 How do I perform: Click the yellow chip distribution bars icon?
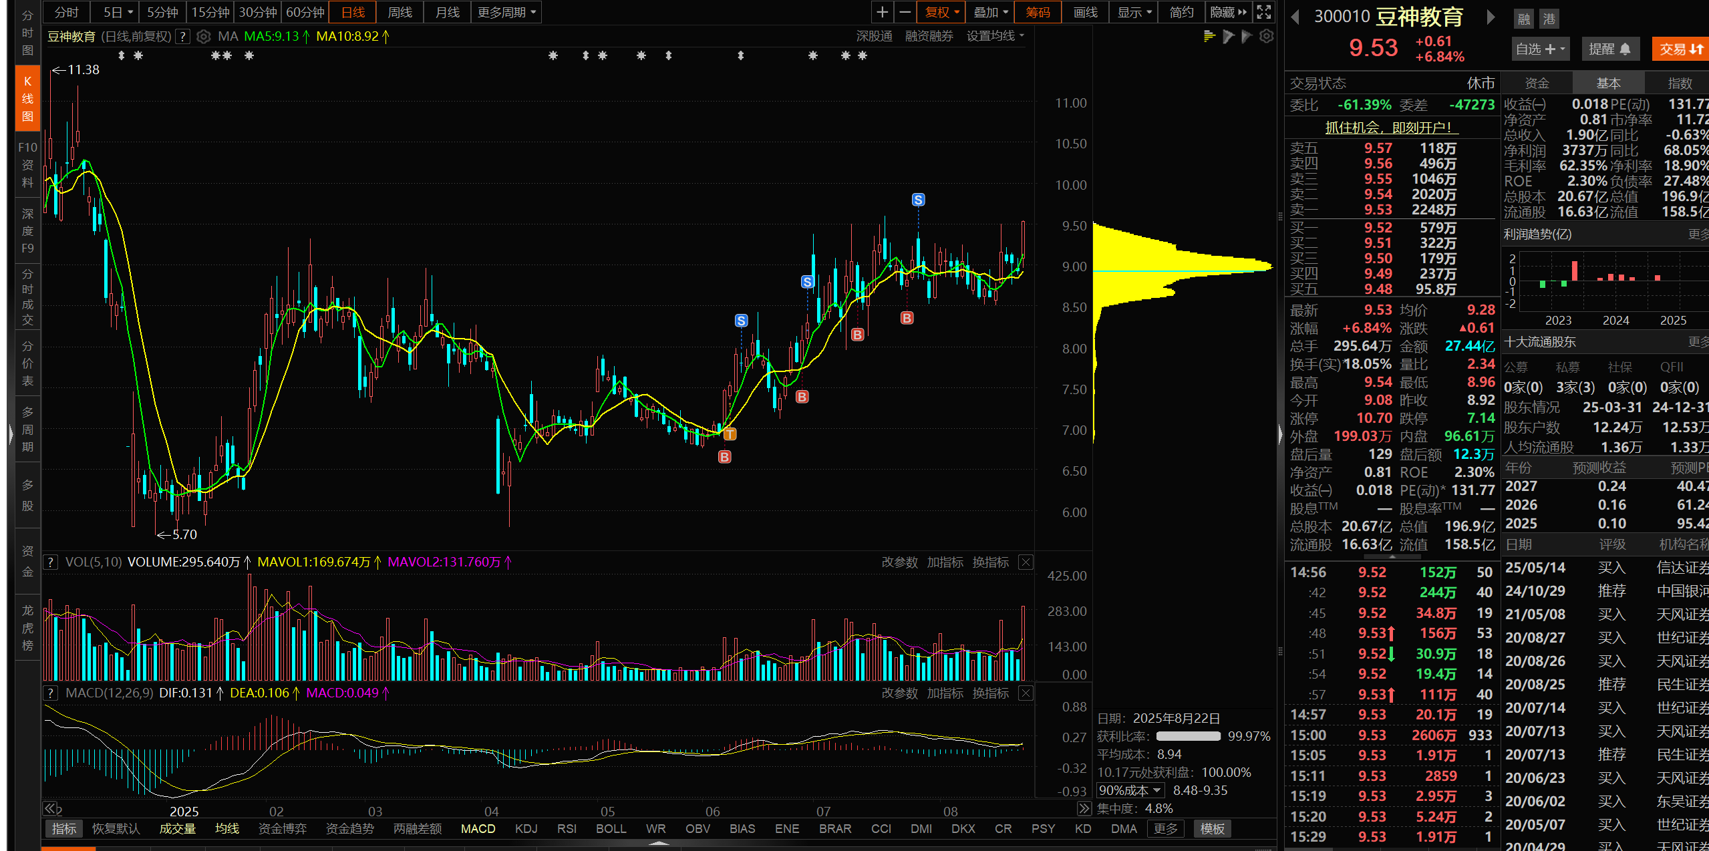click(x=1209, y=36)
